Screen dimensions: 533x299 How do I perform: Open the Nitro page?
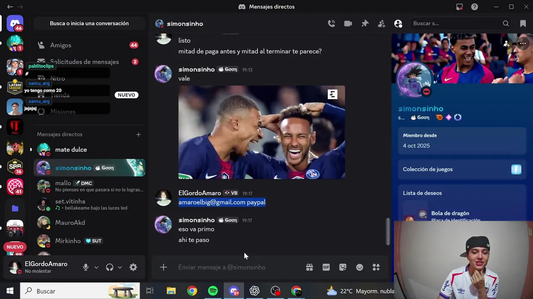coord(90,78)
